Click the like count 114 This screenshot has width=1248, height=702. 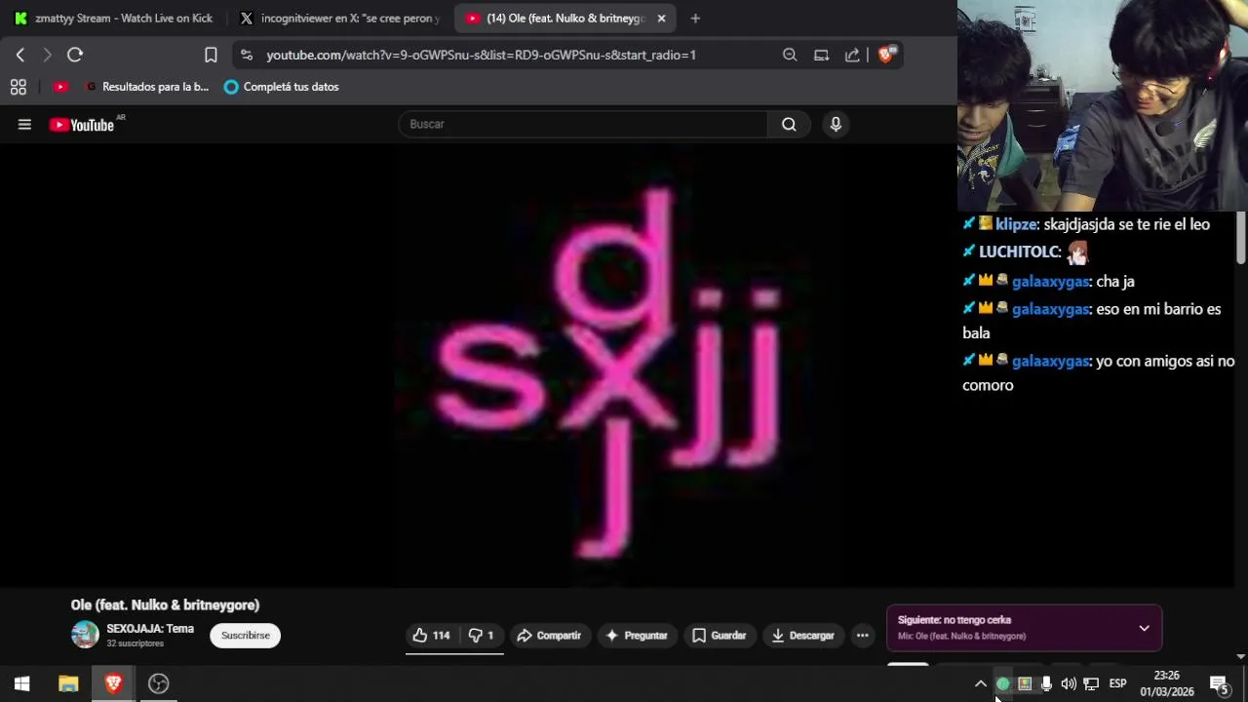[x=441, y=636]
